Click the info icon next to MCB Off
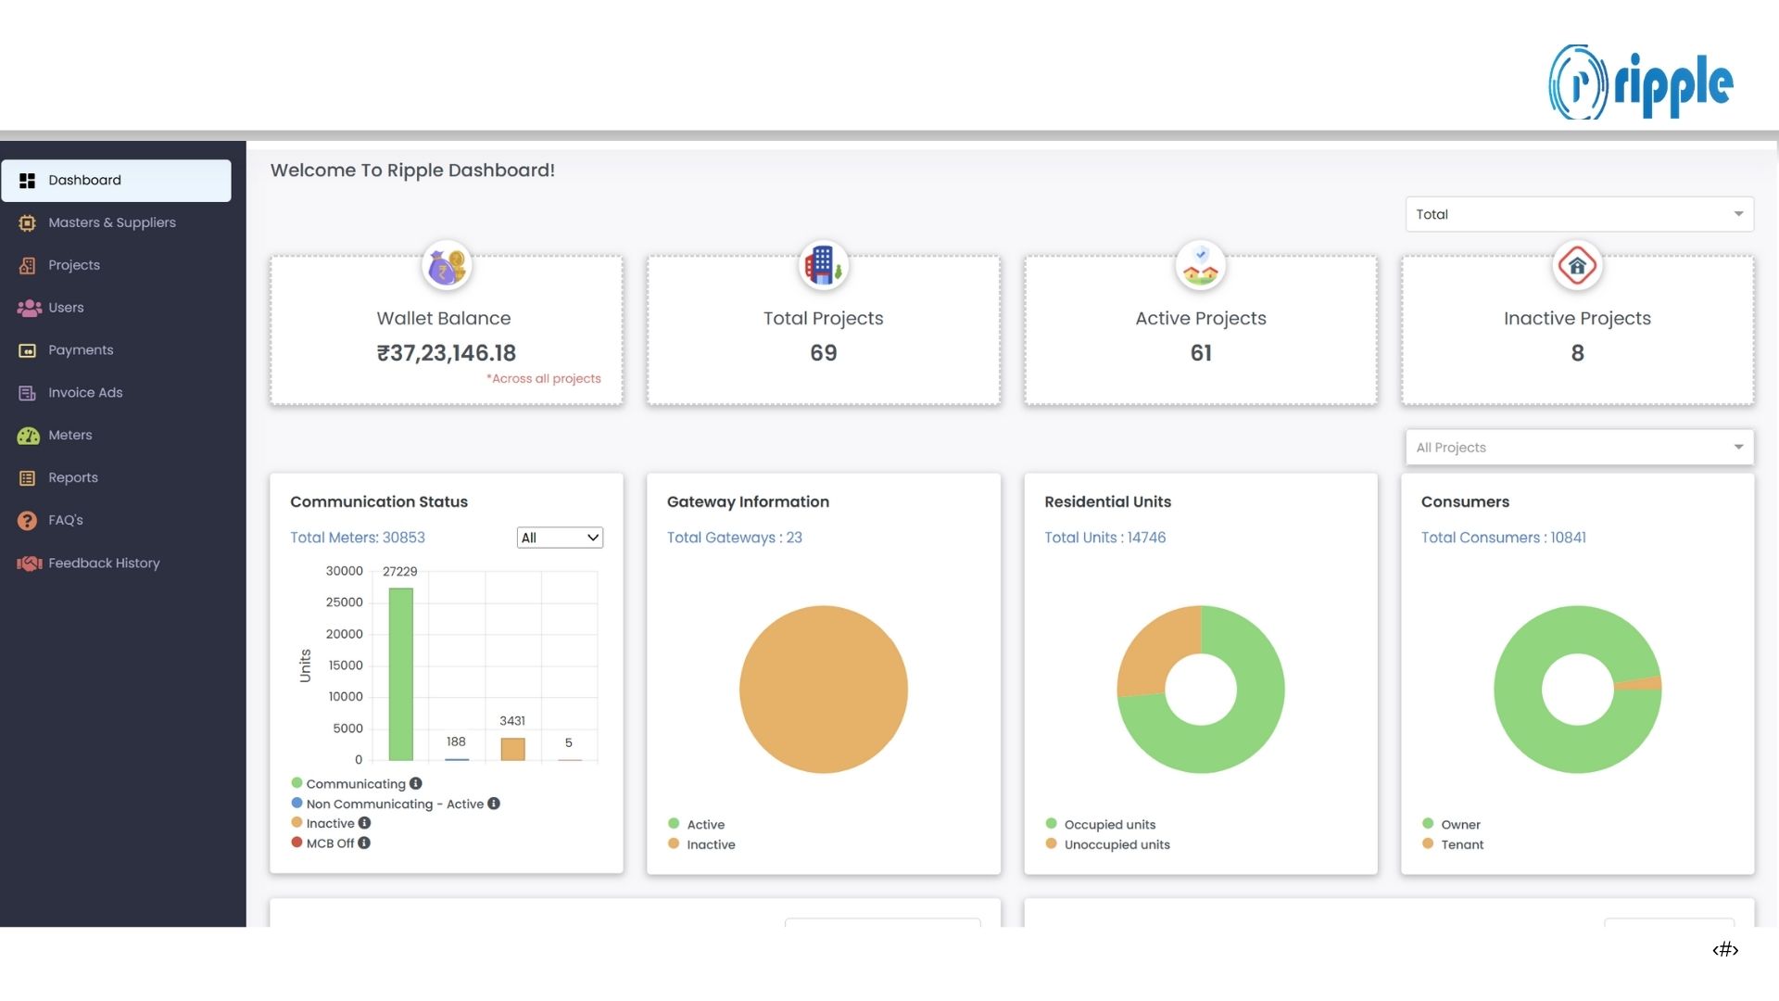The height and width of the screenshot is (1001, 1779). click(x=364, y=843)
